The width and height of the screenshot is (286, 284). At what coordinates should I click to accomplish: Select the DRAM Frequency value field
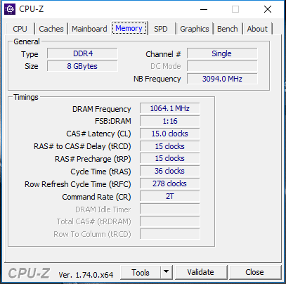pyautogui.click(x=170, y=108)
